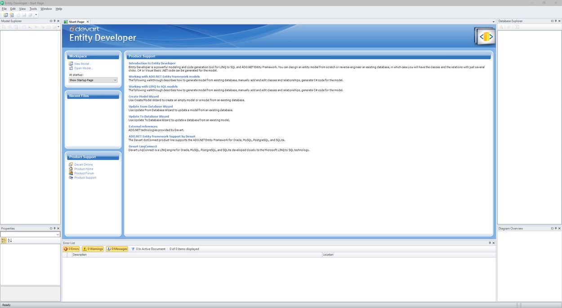The height and width of the screenshot is (308, 562).
Task: Open the Product Support sidebar link
Action: coord(85,178)
